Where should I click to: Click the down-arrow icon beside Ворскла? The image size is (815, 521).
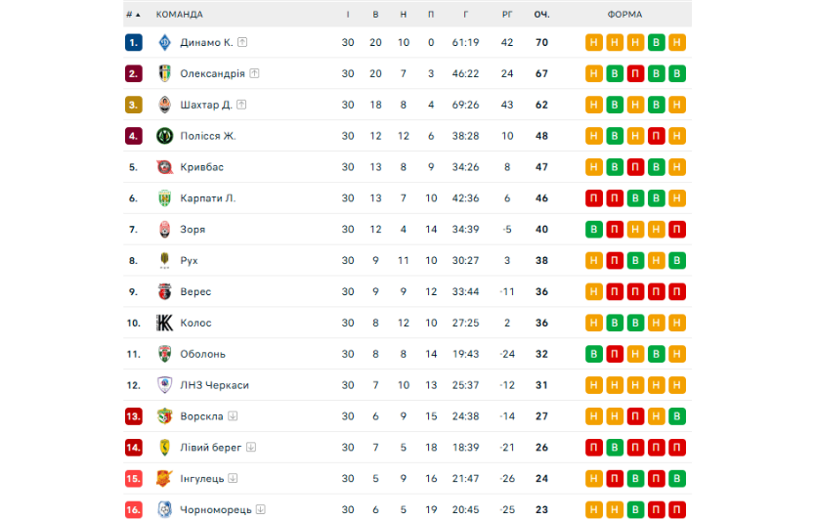[233, 416]
